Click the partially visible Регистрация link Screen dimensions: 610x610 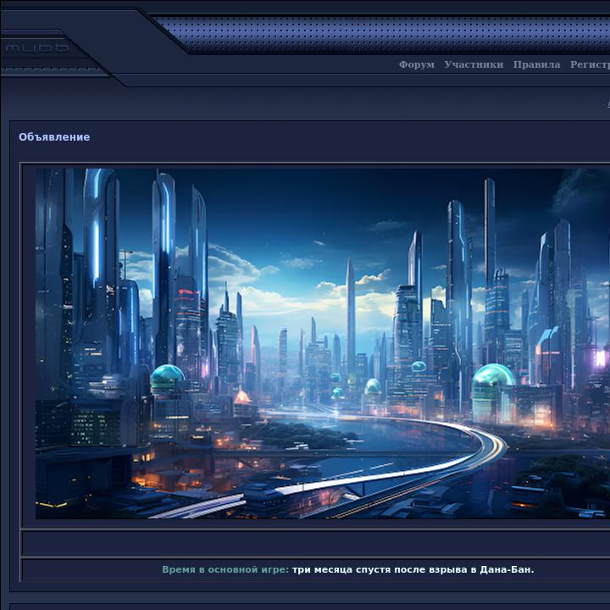590,64
